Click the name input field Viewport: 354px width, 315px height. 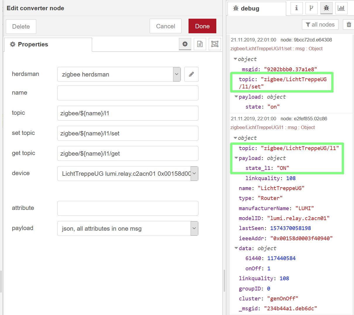(128, 93)
